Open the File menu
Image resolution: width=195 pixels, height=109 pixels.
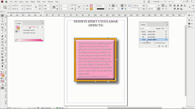click(11, 2)
